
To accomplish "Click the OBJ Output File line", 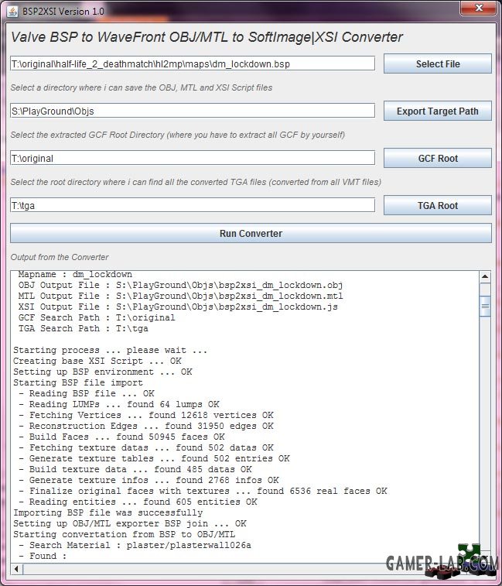I will point(180,285).
